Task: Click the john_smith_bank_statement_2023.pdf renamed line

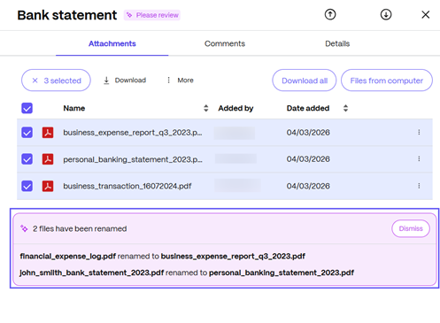Action: [187, 273]
